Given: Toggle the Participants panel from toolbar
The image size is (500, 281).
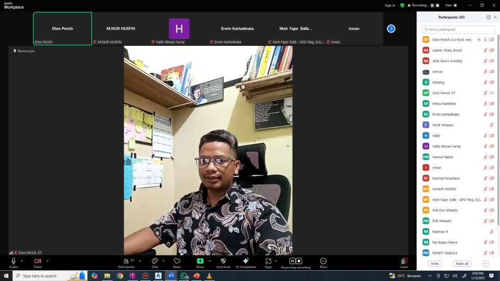Looking at the screenshot, I should (x=126, y=261).
